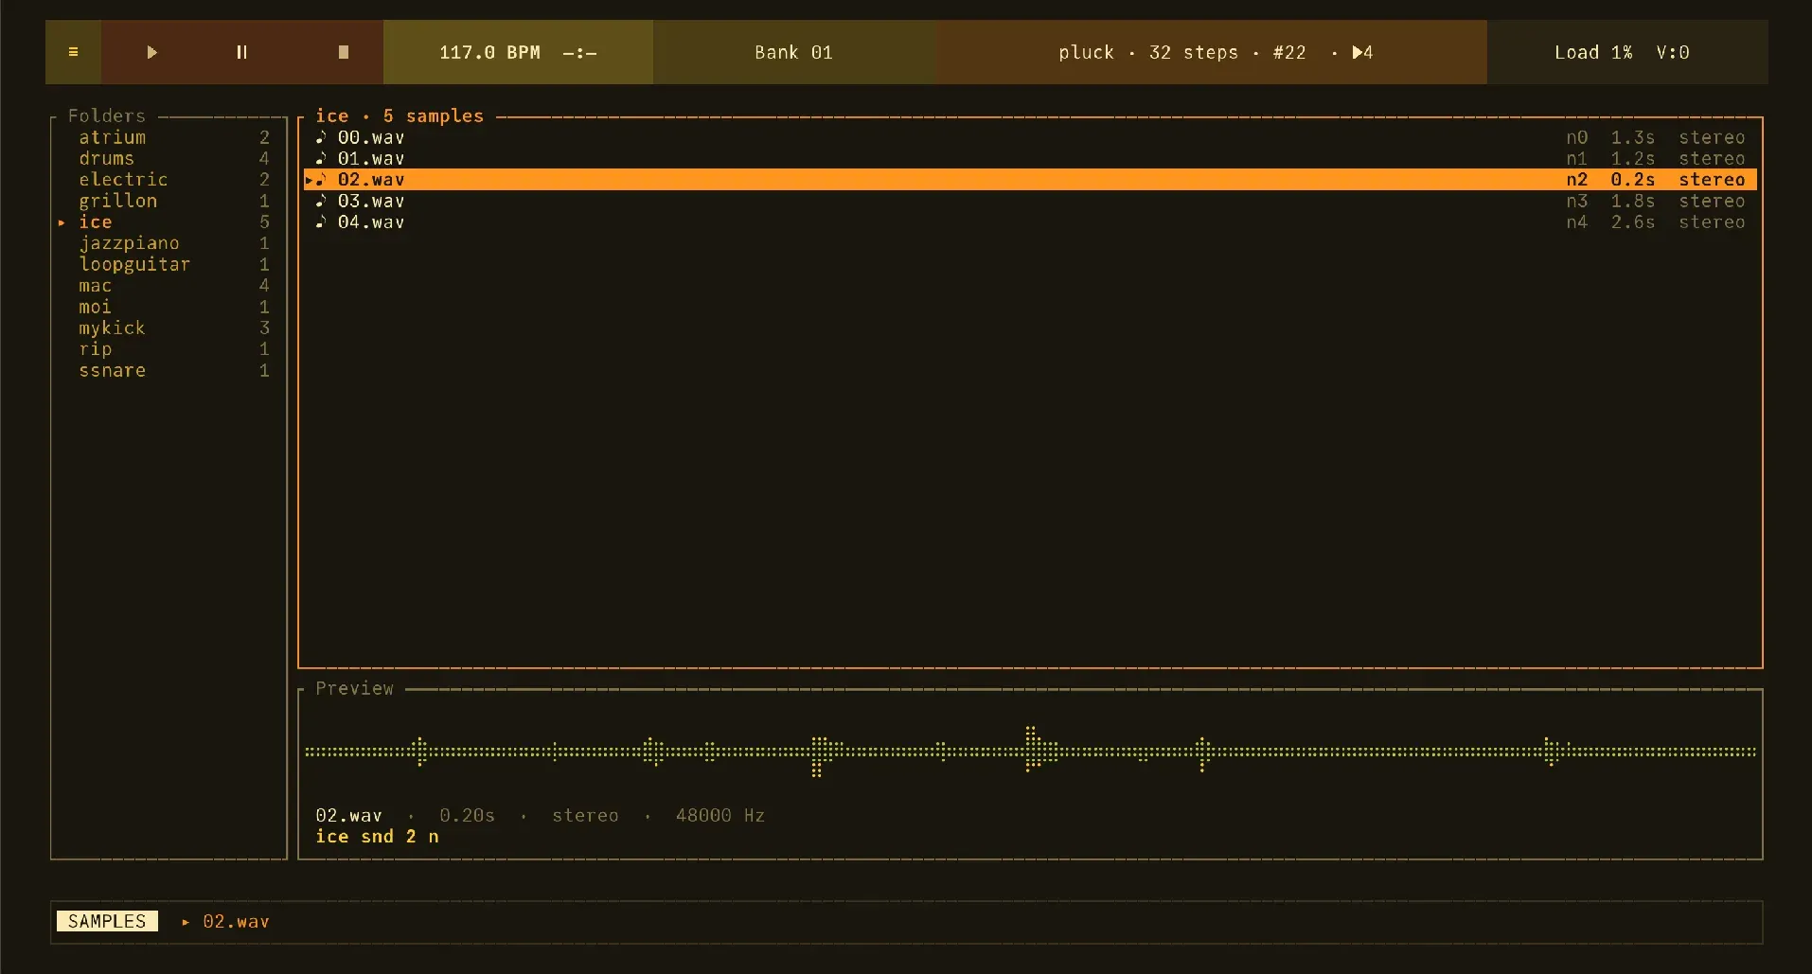Viewport: 1812px width, 974px height.
Task: Select the rip folder
Action: [x=169, y=349]
